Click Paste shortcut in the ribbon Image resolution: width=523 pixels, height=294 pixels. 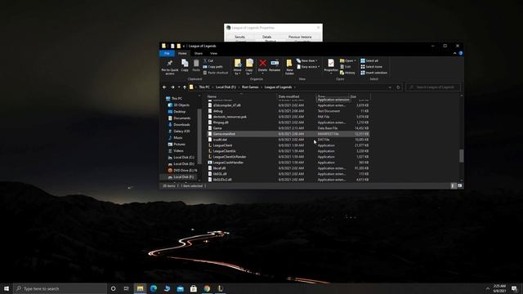coord(216,73)
